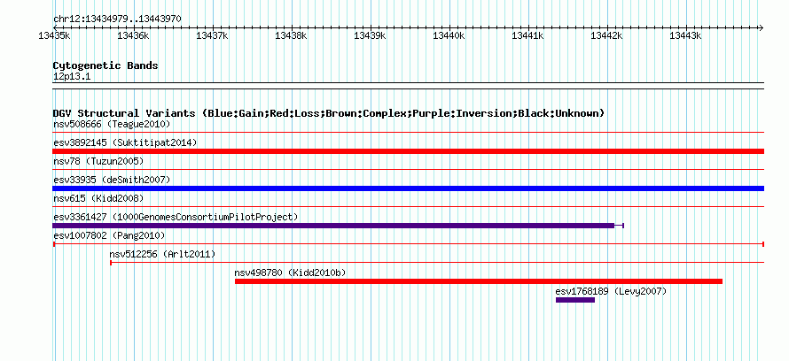Click the short purple esv1768189 bar
This screenshot has height=361, width=789.
575,300
